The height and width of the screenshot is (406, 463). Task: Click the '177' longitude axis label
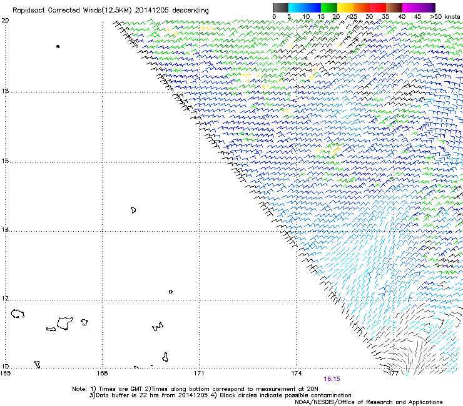(x=394, y=374)
